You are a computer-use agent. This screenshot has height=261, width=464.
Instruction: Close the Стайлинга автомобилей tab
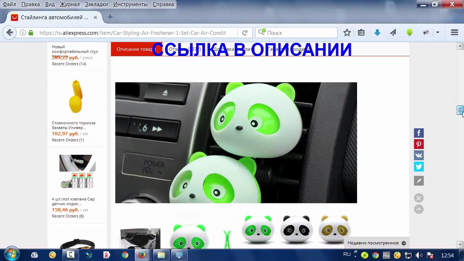95,17
